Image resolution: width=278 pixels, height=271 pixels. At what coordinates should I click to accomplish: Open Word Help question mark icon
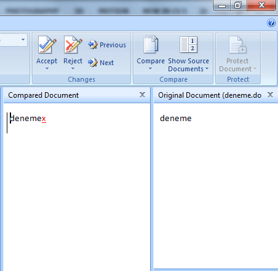271,23
